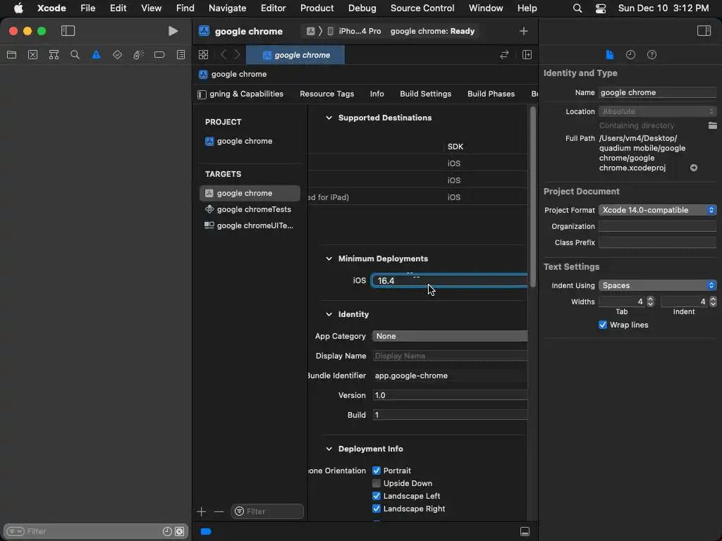Open the Project Format dropdown
Image resolution: width=722 pixels, height=541 pixels.
[x=657, y=210]
